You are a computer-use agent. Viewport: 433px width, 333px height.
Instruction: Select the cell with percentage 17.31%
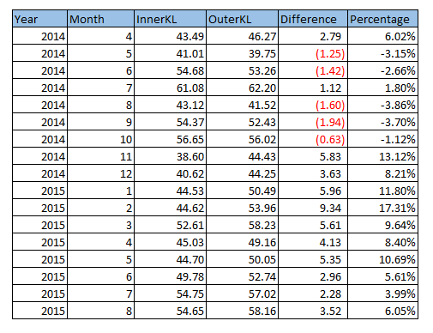(382, 208)
